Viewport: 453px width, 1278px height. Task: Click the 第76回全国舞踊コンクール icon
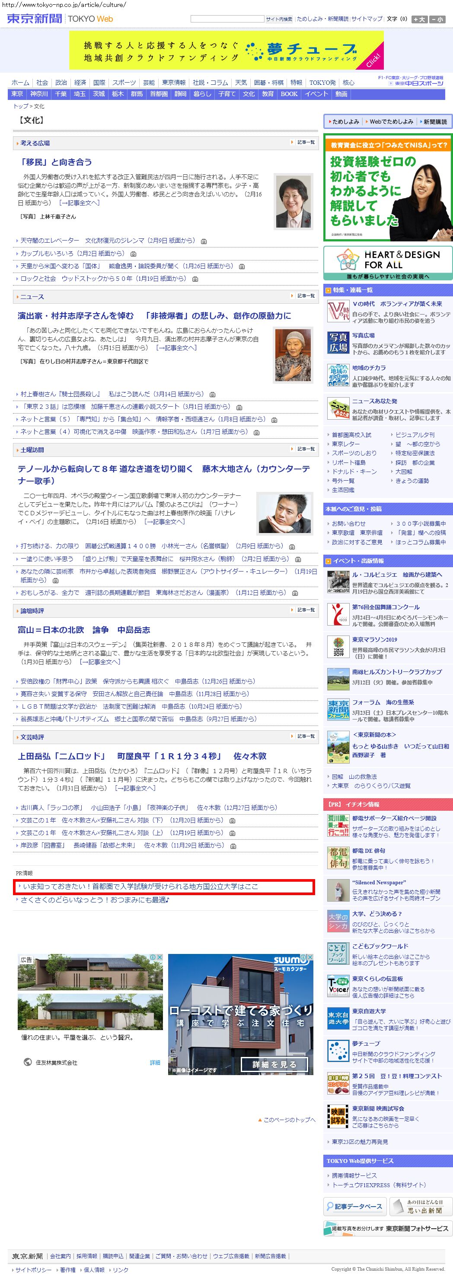(338, 615)
